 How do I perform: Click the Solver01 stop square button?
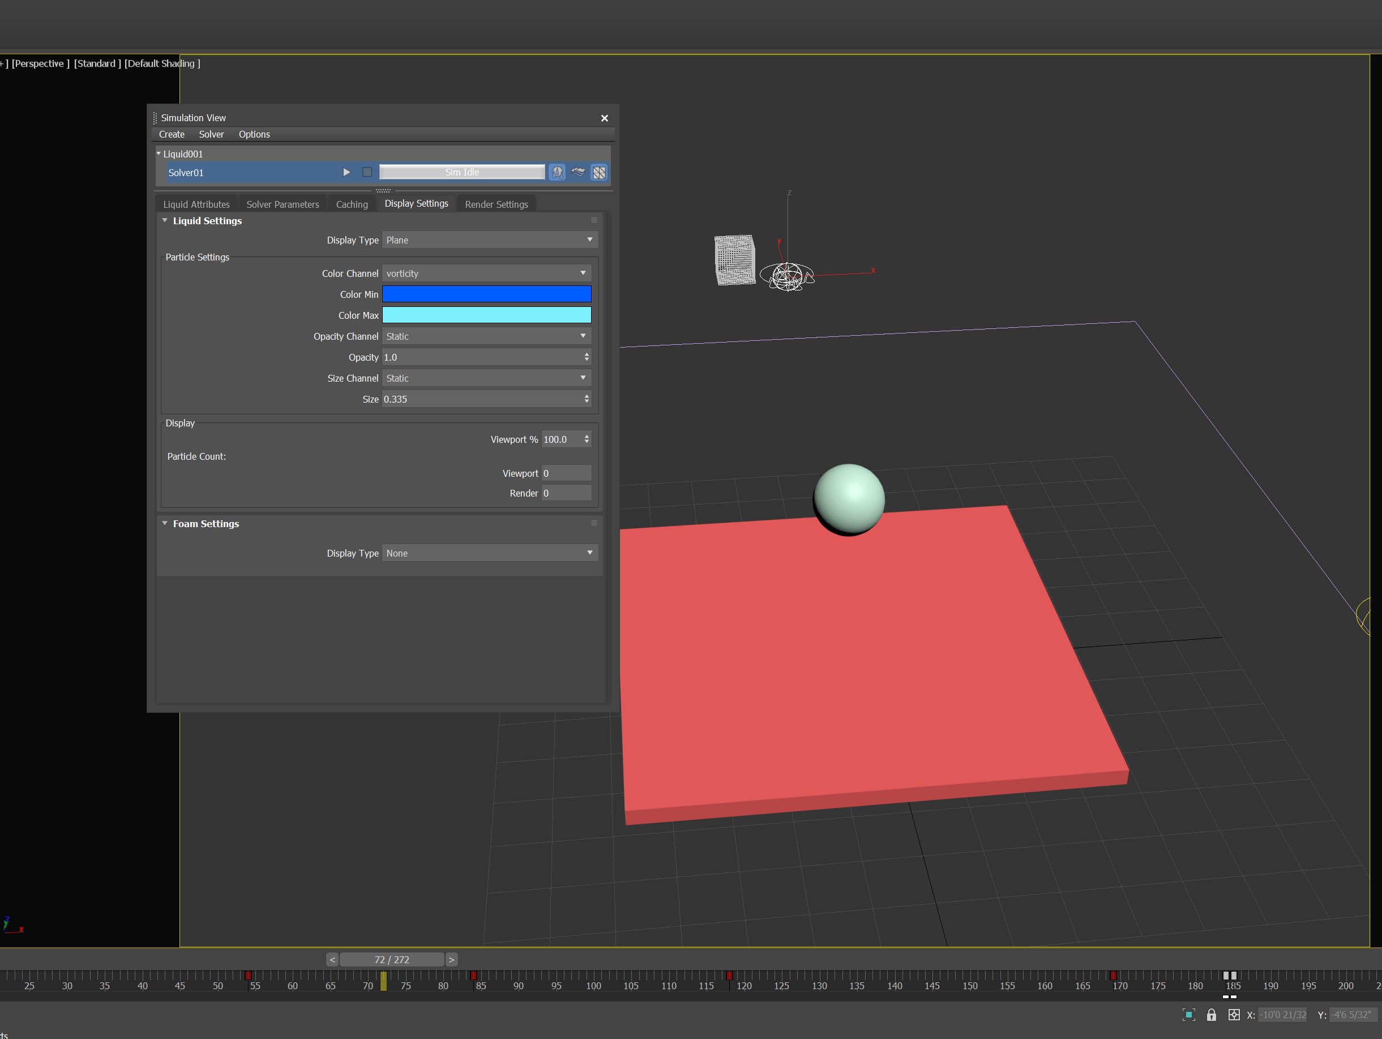point(367,173)
